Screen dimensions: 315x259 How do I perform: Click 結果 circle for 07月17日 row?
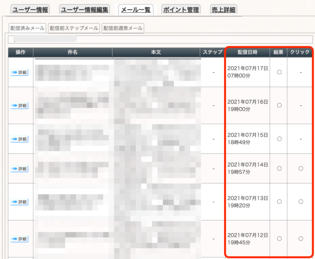pos(279,72)
